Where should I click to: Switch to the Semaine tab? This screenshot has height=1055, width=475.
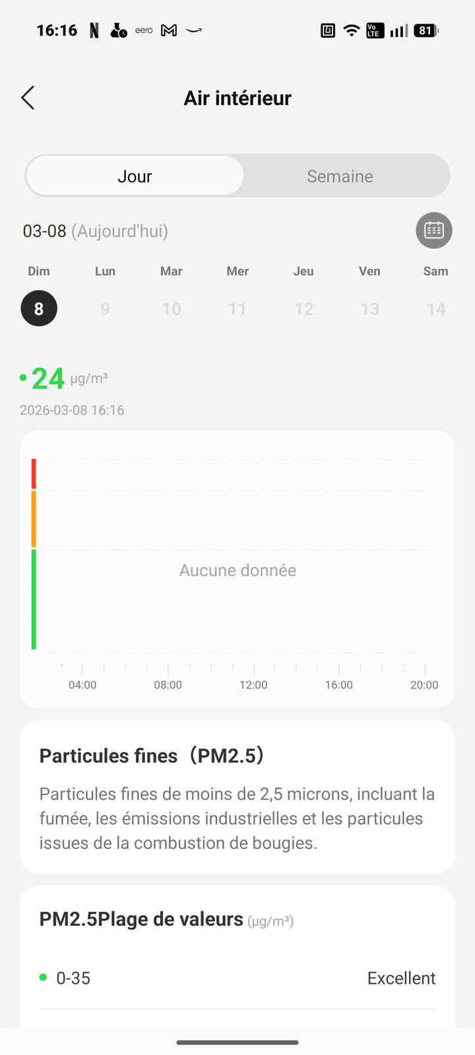340,176
